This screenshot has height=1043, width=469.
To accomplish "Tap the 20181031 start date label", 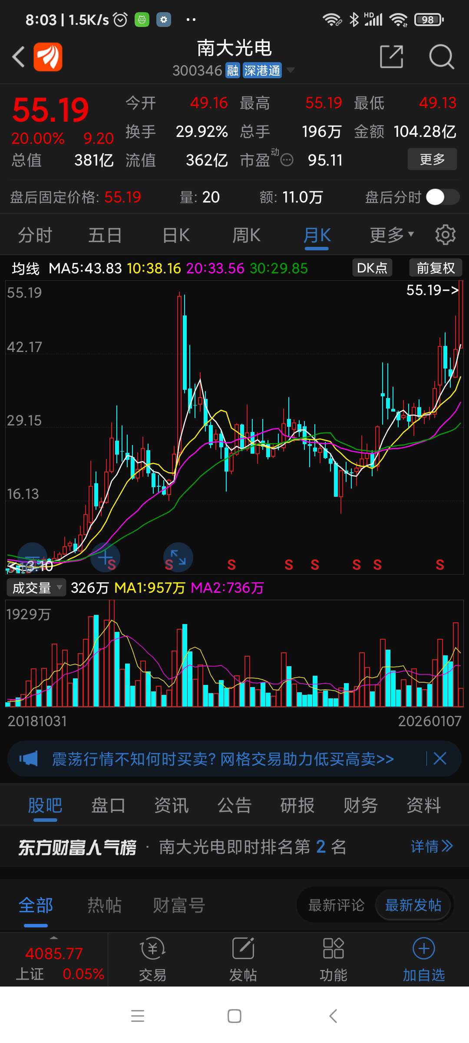I will (37, 721).
